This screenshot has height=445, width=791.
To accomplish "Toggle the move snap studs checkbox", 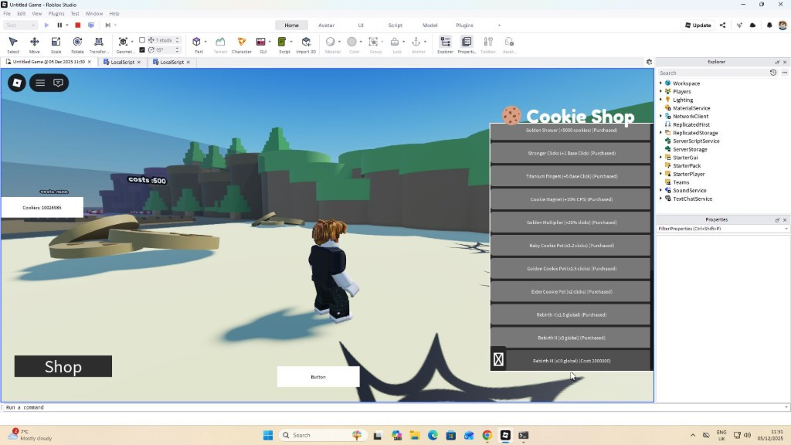I will point(142,40).
